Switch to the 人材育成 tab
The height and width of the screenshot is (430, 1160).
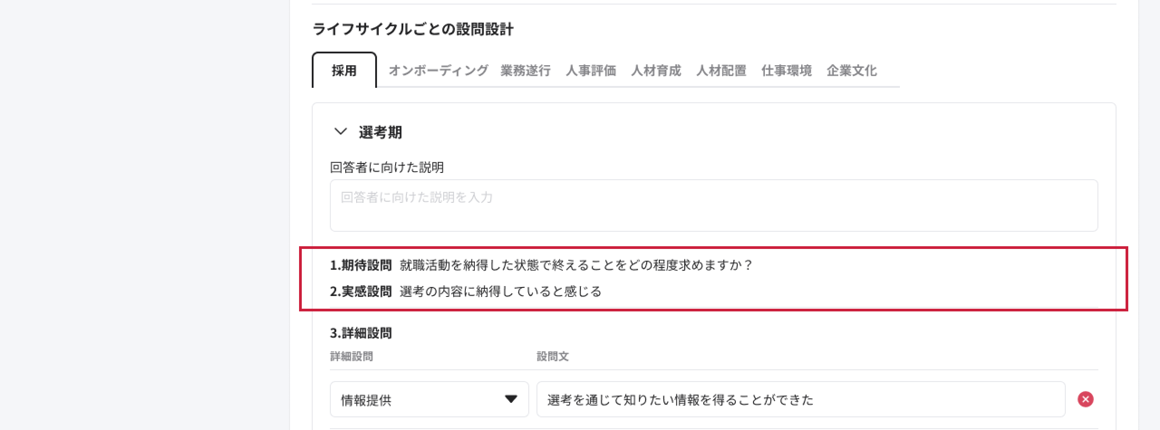656,71
